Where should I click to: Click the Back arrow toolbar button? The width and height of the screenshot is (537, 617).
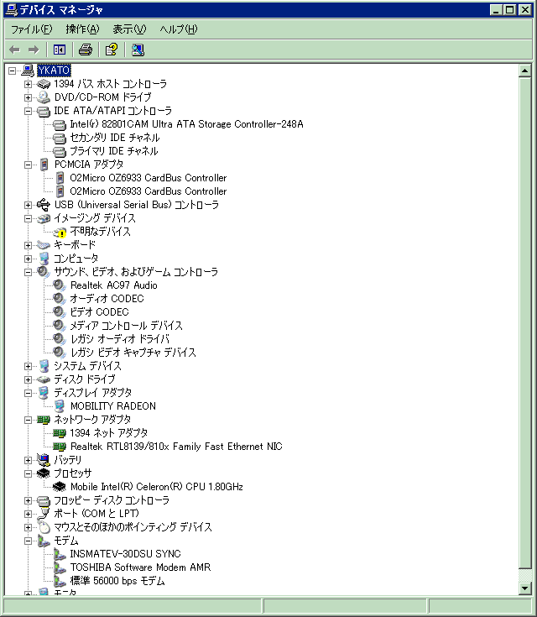[x=14, y=50]
